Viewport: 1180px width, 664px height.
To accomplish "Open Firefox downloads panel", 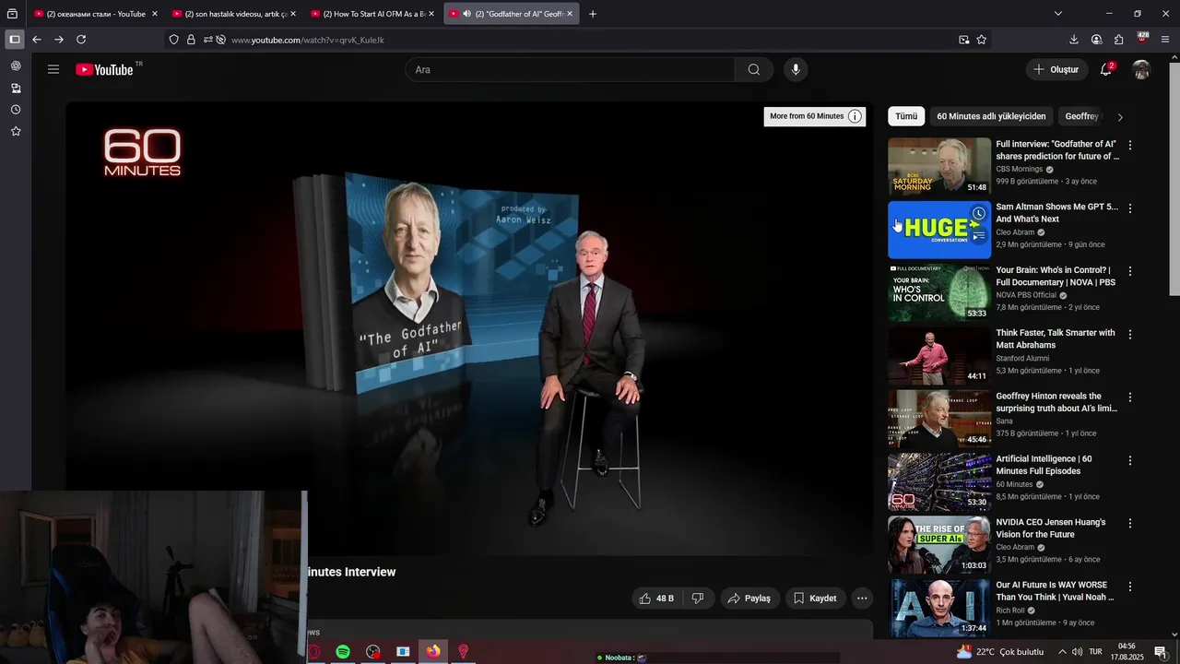I will [1074, 40].
